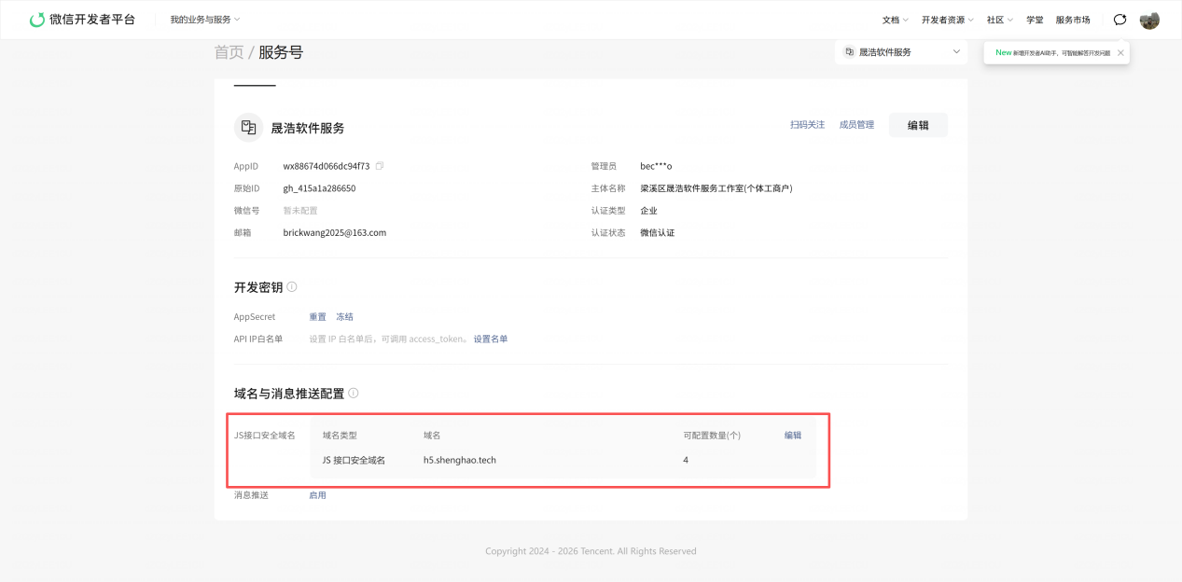Close the New AI assistant notification

[x=1120, y=53]
